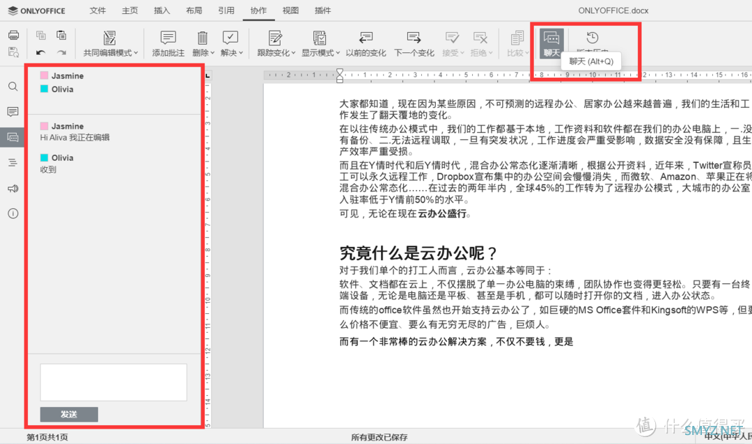Go to next change (下一个变化)
The image size is (752, 444).
[x=414, y=44]
